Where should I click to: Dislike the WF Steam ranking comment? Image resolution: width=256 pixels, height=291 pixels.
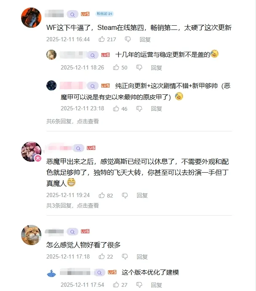click(x=128, y=39)
